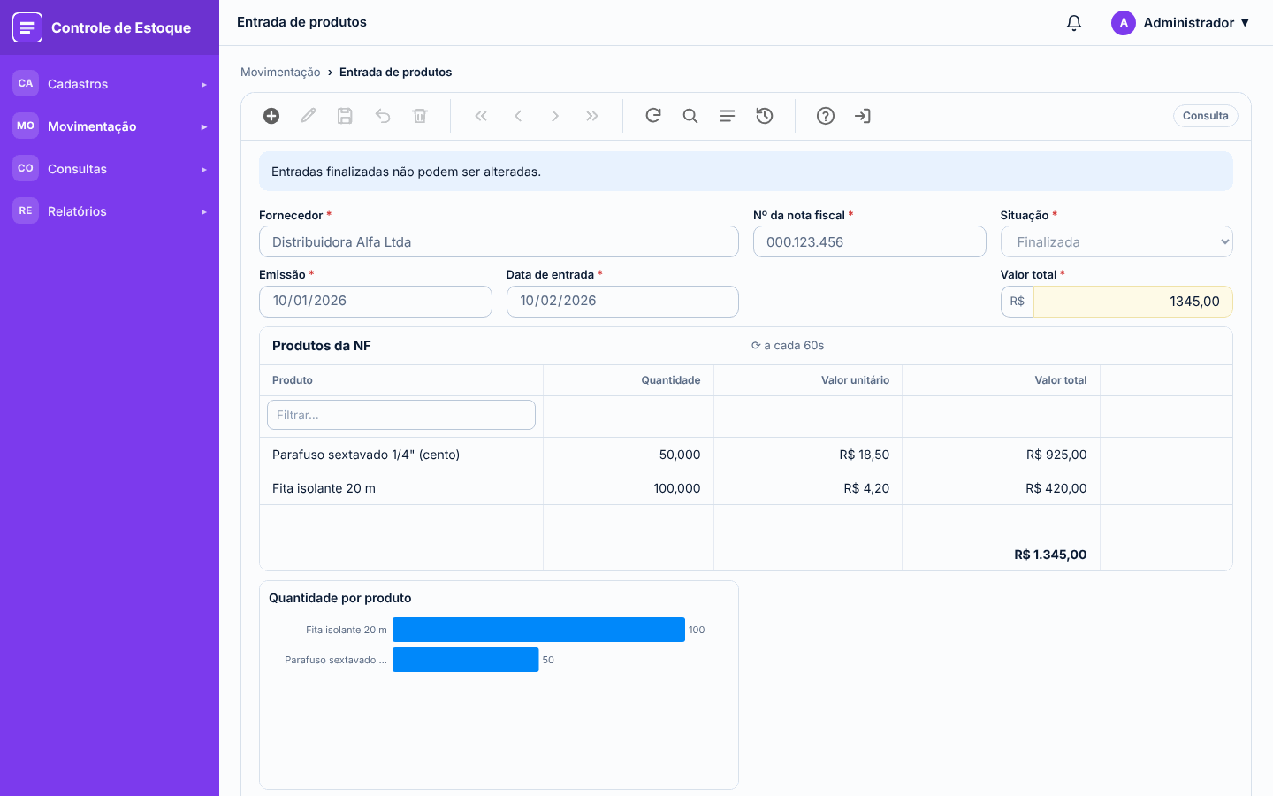The image size is (1273, 796).
Task: Open the Situação dropdown showing Finalizada
Action: point(1117,241)
